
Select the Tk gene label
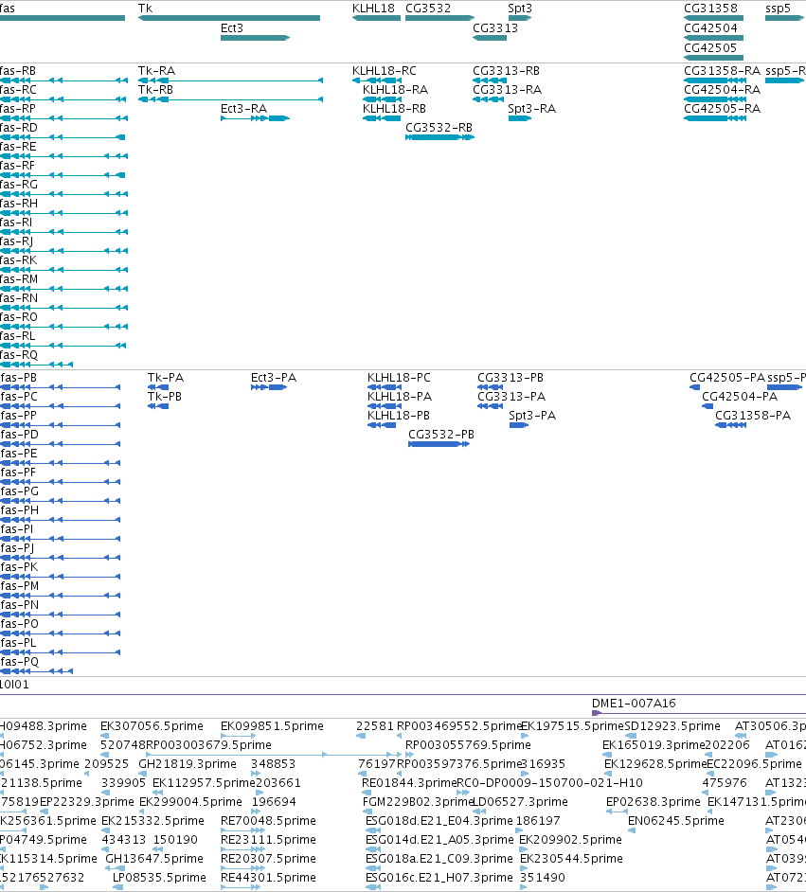(145, 9)
